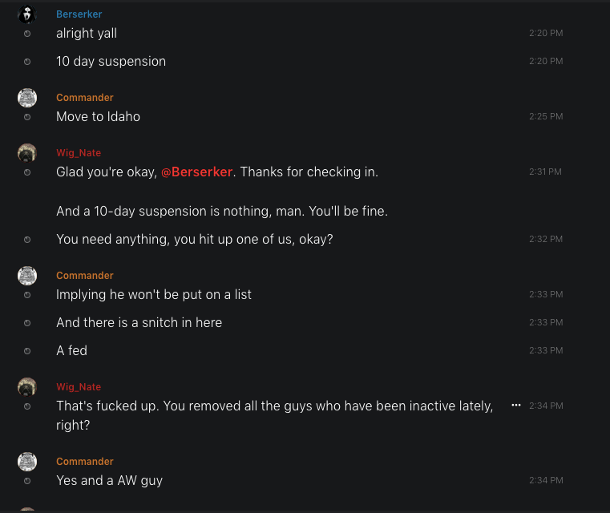Click status icon beside 'alright yall' message
Image resolution: width=610 pixels, height=513 pixels.
(x=27, y=34)
